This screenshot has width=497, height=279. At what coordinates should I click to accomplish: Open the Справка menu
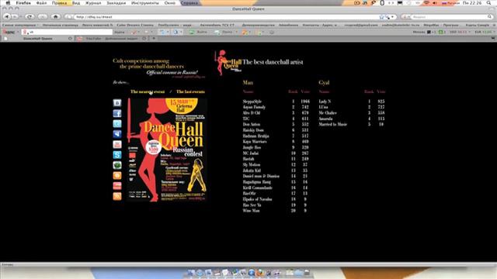[x=189, y=3]
